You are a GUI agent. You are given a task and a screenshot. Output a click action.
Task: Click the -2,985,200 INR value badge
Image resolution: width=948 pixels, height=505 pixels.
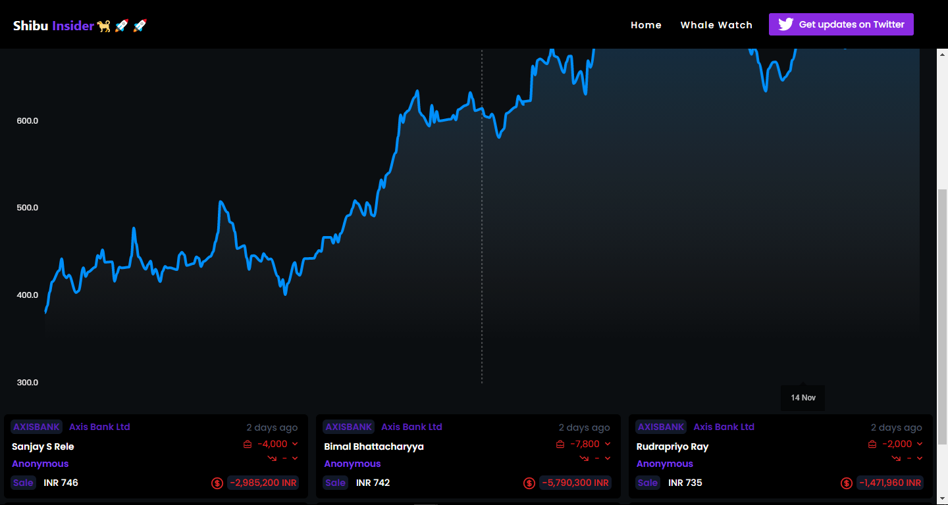[263, 483]
